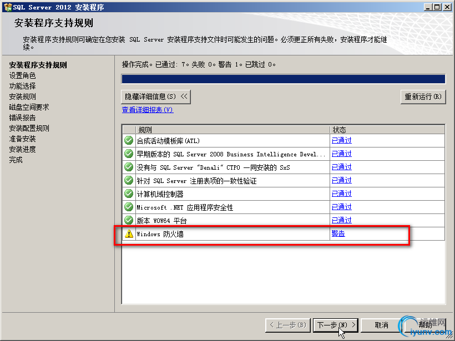
Task: Click rule text 早期版本的 SQL Server 2008 Business Intelligence
Action: tap(231, 154)
